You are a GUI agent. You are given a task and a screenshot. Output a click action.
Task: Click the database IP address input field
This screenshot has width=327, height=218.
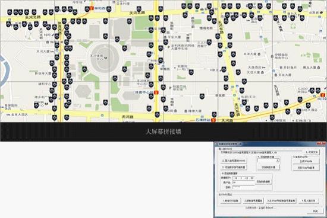point(243,178)
